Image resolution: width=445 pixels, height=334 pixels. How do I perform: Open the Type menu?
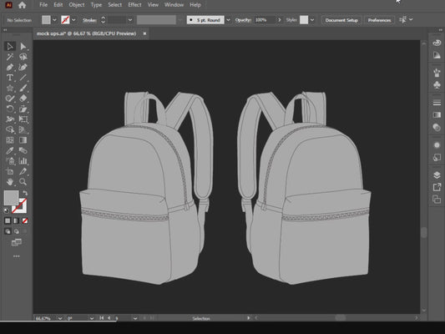tap(96, 5)
